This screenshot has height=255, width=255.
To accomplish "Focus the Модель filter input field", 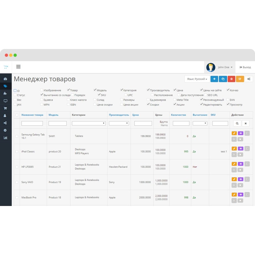I will (x=58, y=123).
